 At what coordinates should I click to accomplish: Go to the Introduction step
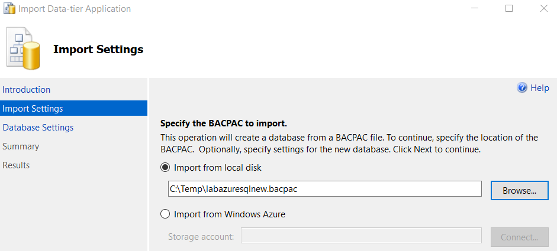pyautogui.click(x=27, y=90)
